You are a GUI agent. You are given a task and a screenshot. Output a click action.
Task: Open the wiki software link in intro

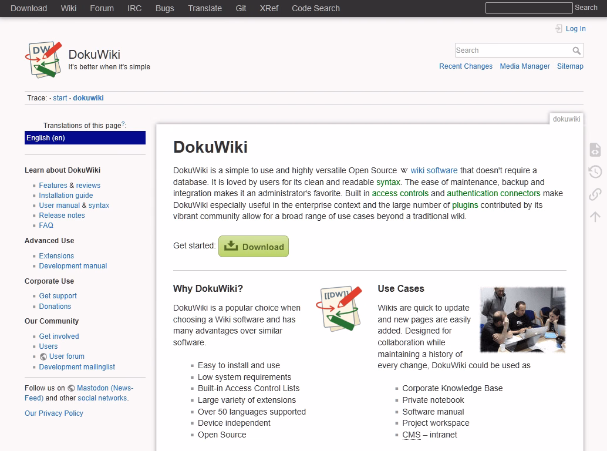[x=434, y=171]
